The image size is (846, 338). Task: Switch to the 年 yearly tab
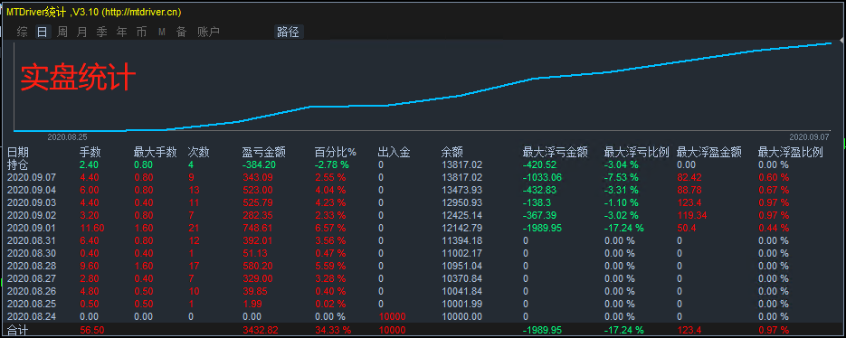[122, 32]
